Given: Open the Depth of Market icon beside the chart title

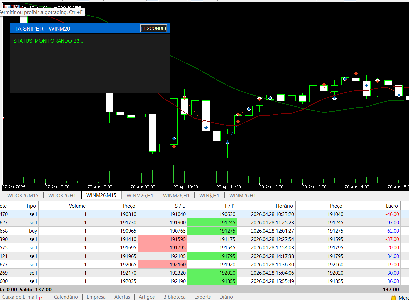Looking at the screenshot, I should pyautogui.click(x=17, y=7).
